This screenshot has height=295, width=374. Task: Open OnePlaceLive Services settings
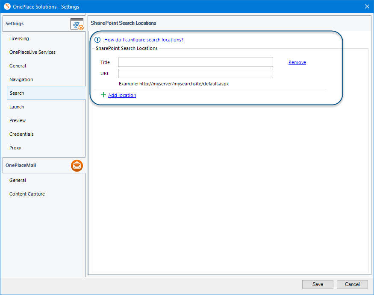(x=32, y=52)
